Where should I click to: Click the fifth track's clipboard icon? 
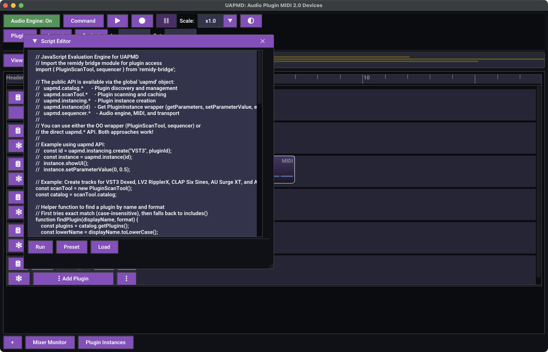pos(16,230)
